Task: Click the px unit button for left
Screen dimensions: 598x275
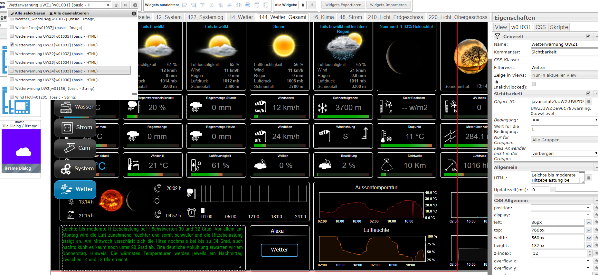Action: (589, 223)
